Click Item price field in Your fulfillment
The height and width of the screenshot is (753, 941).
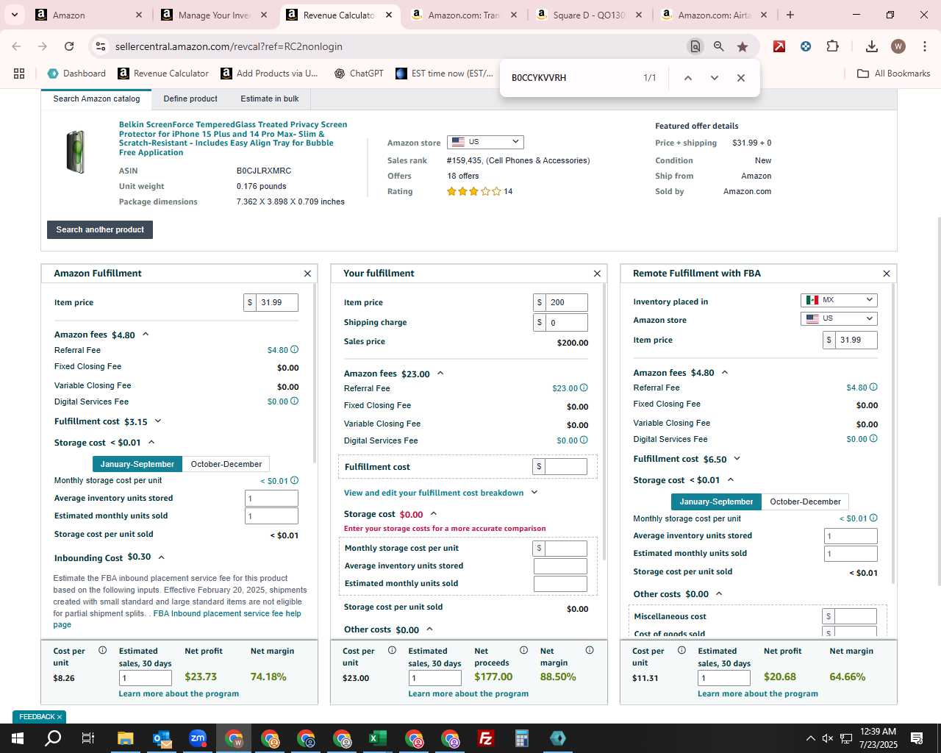pos(566,302)
